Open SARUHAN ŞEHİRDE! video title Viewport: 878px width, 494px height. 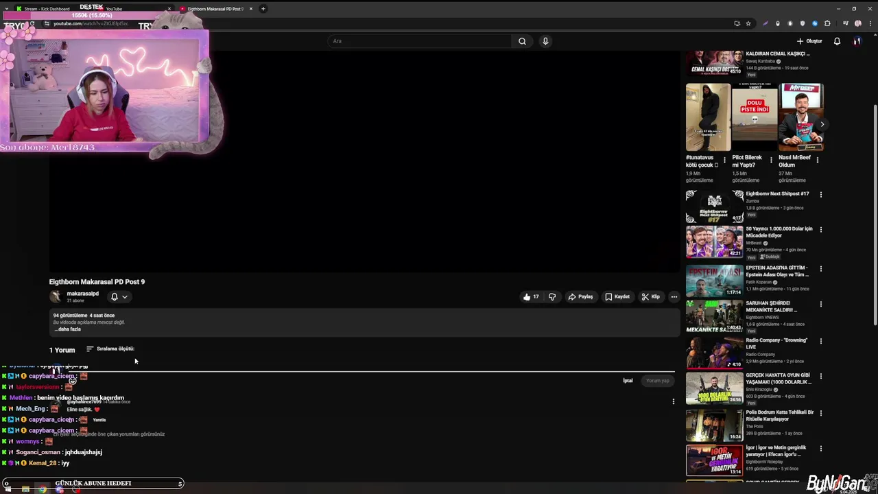pyautogui.click(x=771, y=307)
